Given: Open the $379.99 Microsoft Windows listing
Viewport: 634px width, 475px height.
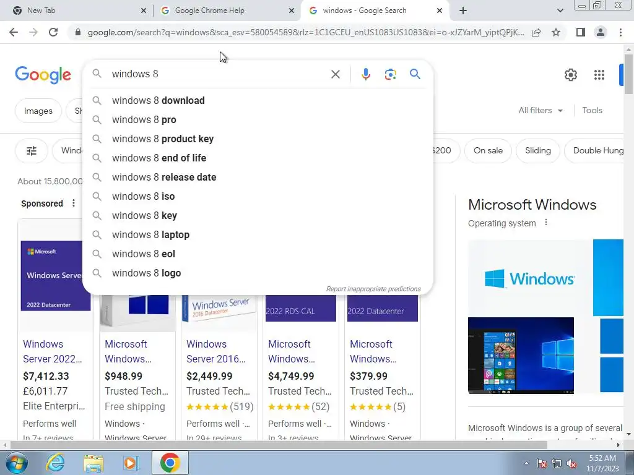Looking at the screenshot, I should [x=373, y=351].
